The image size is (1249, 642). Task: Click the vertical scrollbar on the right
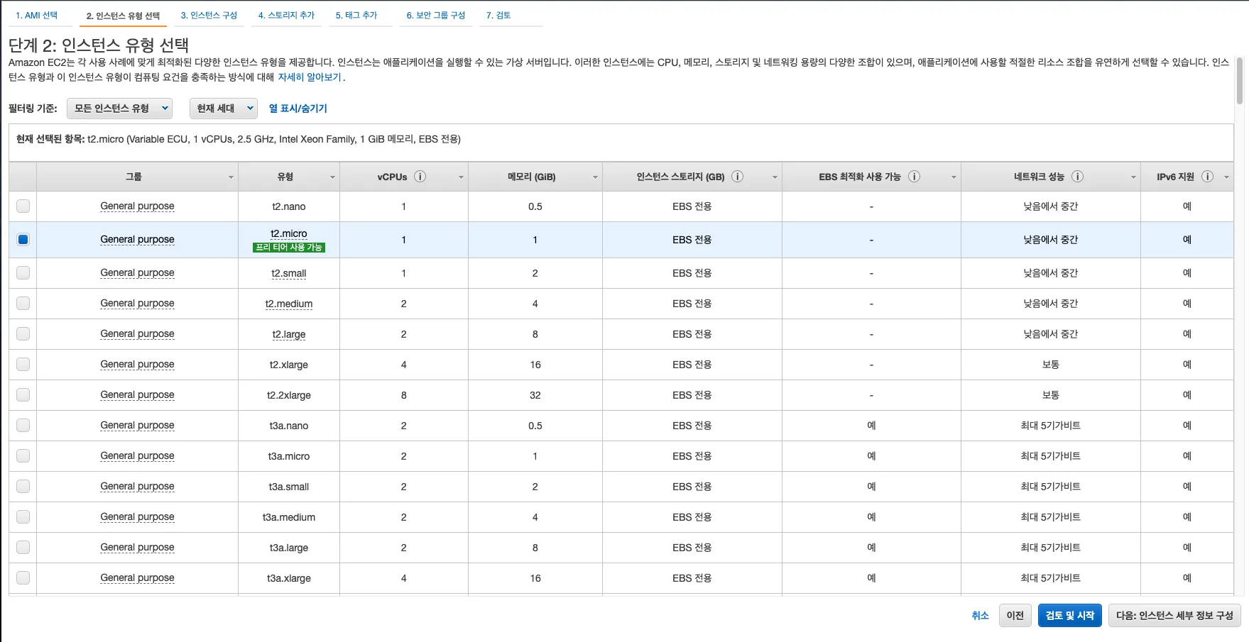(1240, 82)
